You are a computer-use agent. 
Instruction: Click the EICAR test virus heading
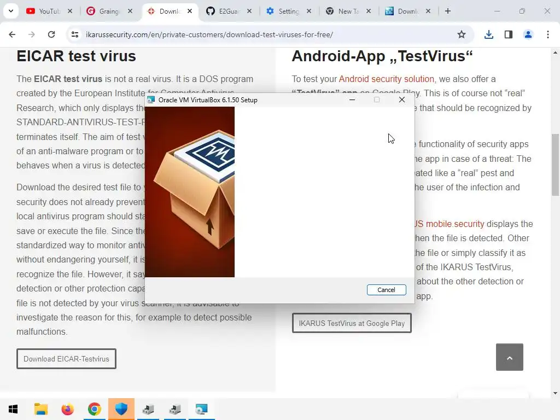76,56
